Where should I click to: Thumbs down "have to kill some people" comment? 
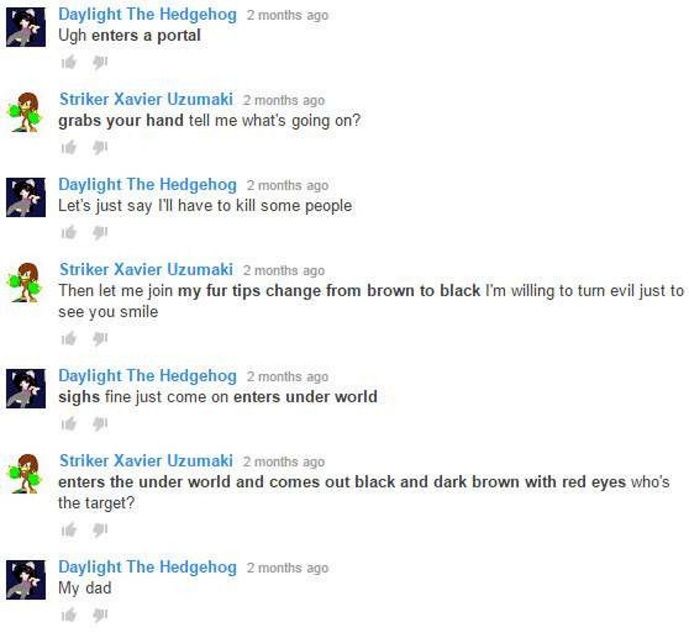tap(100, 233)
